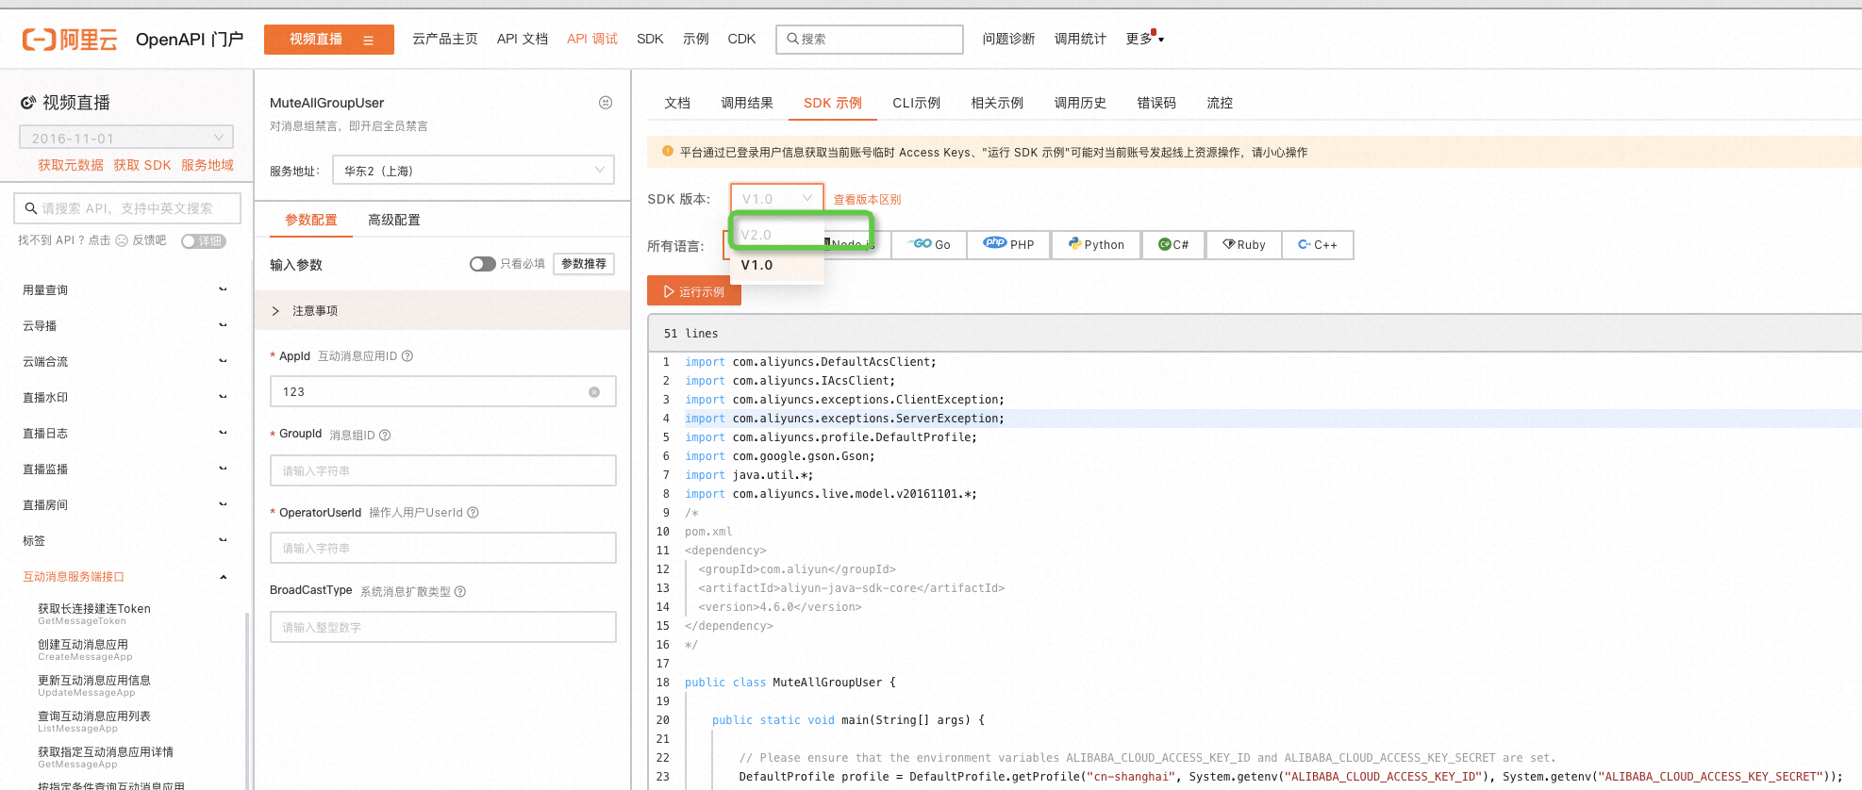
Task: Go to 云产品主页 in top navigation
Action: click(x=445, y=39)
